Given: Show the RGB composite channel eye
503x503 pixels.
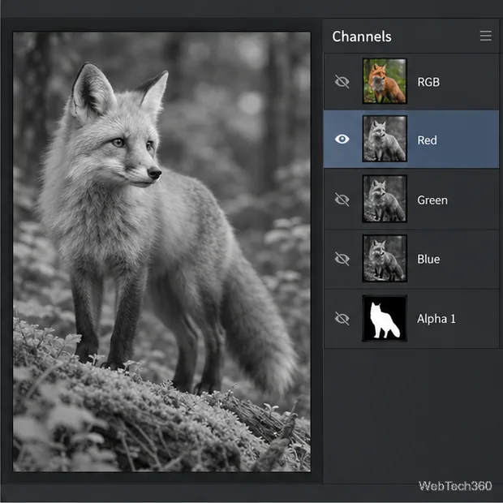Looking at the screenshot, I should [342, 81].
